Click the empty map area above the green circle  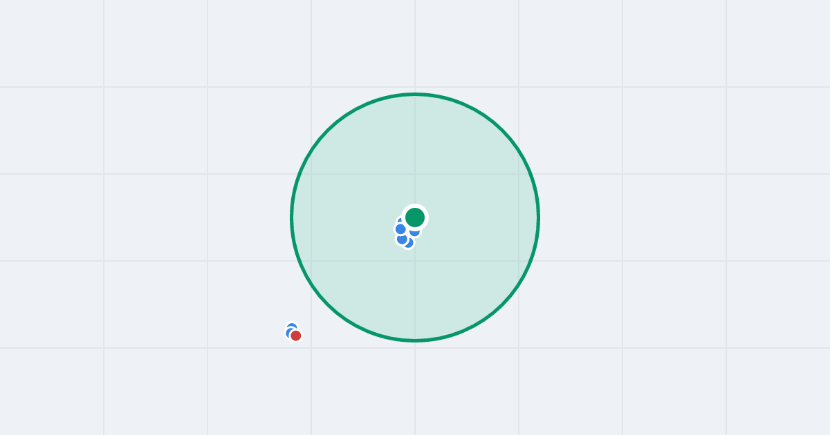pyautogui.click(x=415, y=45)
